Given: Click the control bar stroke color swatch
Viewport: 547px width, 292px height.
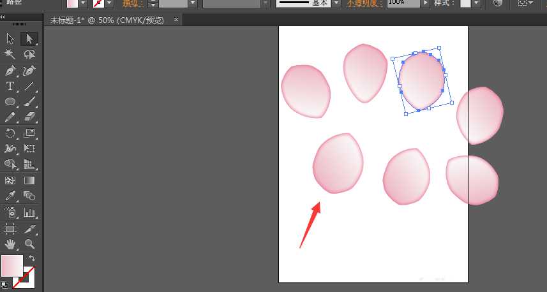Looking at the screenshot, I should [x=98, y=3].
